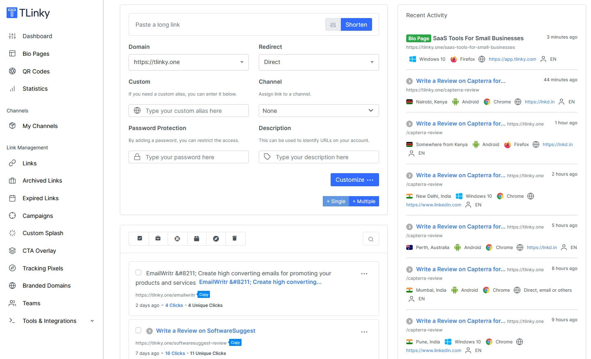Click the compass icon in the links toolbar
This screenshot has height=359, width=591.
216,238
